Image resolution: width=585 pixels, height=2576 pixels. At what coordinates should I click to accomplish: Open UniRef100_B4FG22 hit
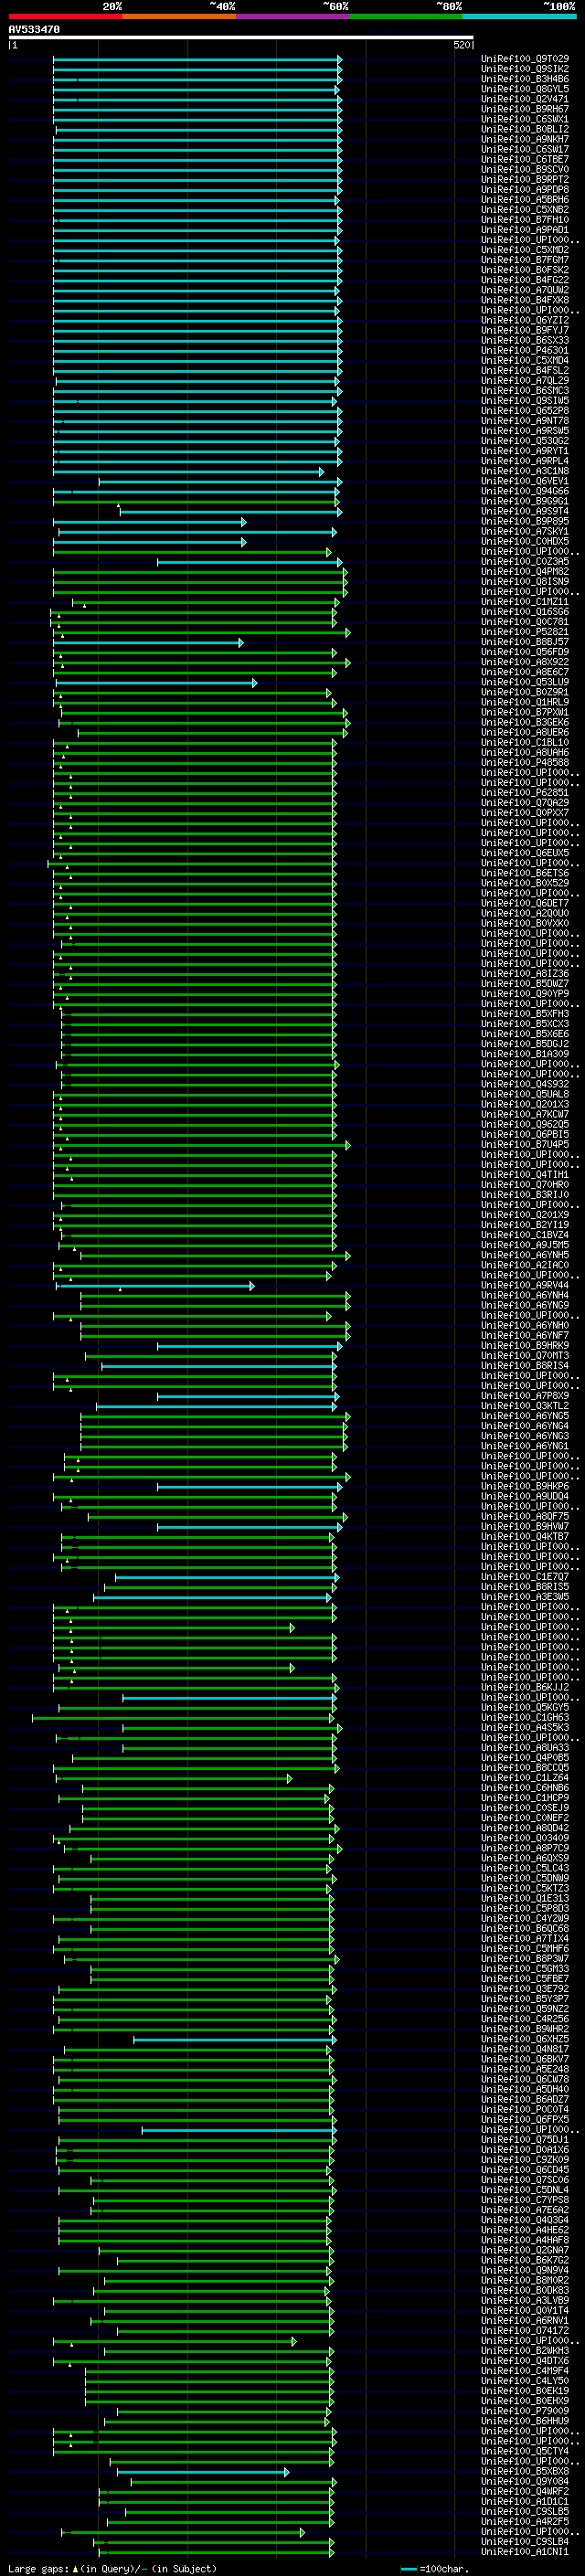[525, 280]
